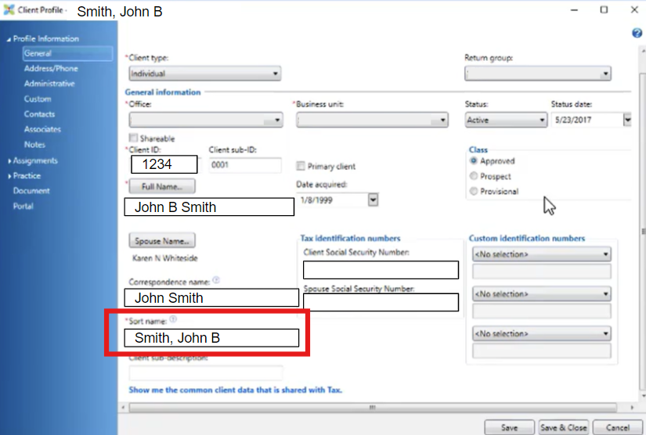Image resolution: width=646 pixels, height=435 pixels.
Task: Click into the Correspondence name field
Action: click(211, 297)
